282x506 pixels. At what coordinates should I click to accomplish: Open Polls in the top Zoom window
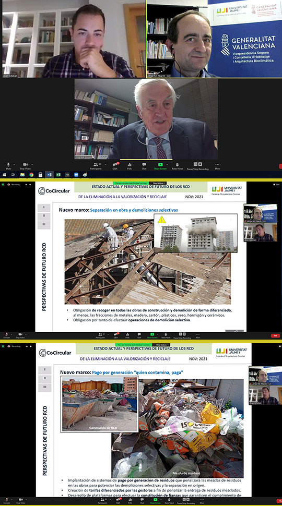(130, 166)
